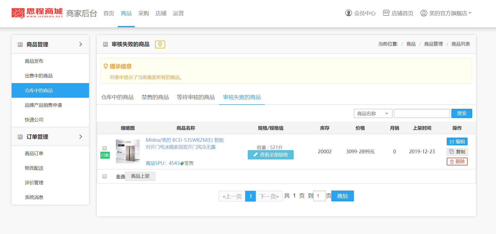The width and height of the screenshot is (496, 234).
Task: Click the lightbulb tip icon beside the title
Action: (160, 44)
